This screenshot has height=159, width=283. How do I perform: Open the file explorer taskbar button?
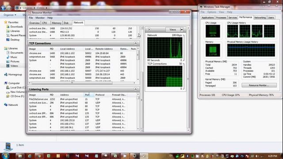point(20,156)
